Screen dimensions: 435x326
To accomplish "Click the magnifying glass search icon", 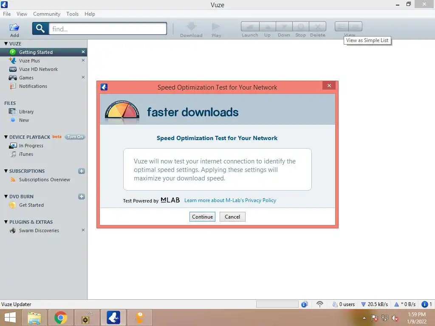I will click(x=40, y=28).
